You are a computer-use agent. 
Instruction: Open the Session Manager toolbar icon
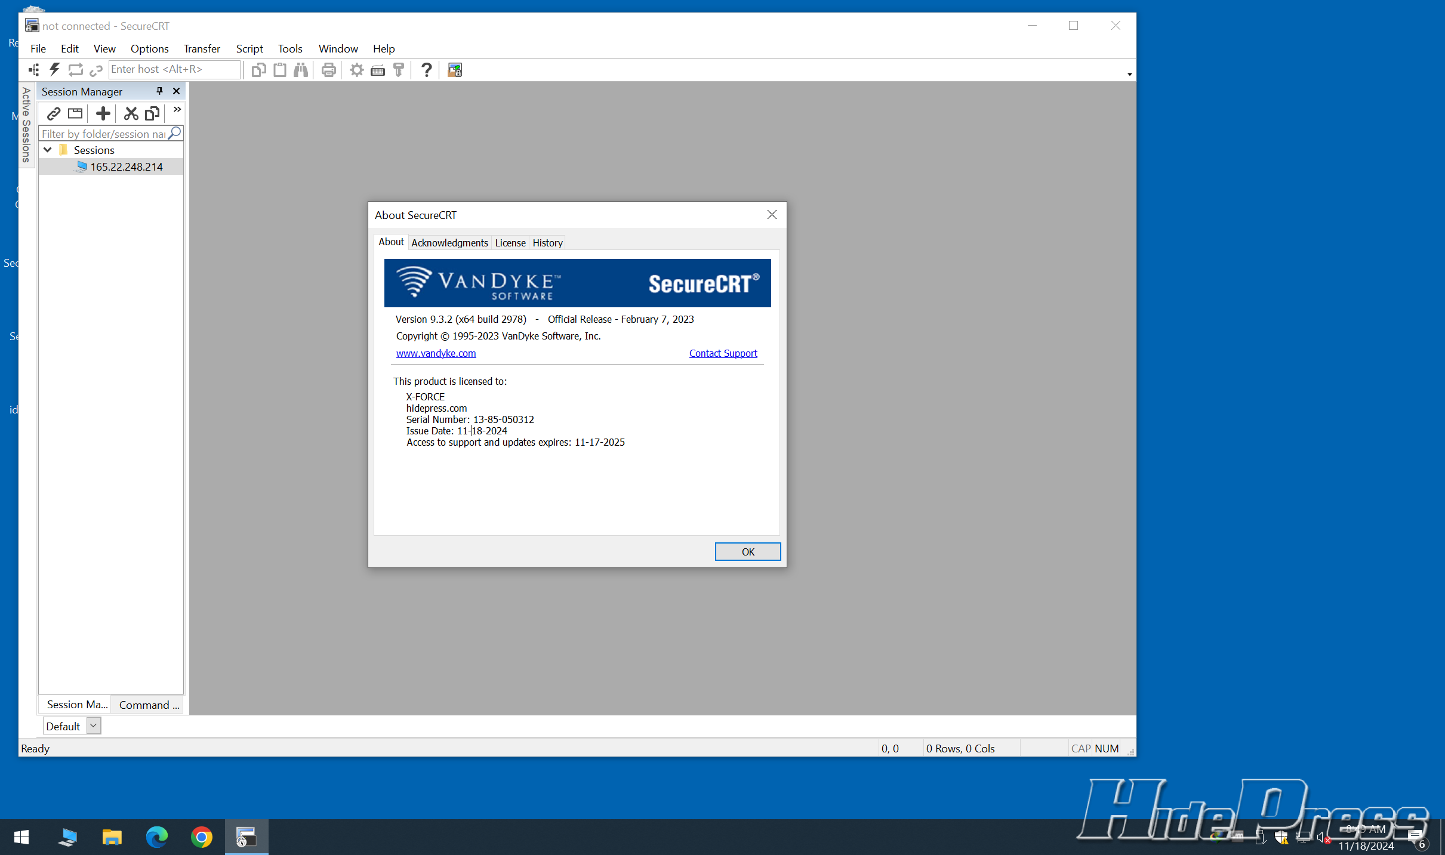34,70
